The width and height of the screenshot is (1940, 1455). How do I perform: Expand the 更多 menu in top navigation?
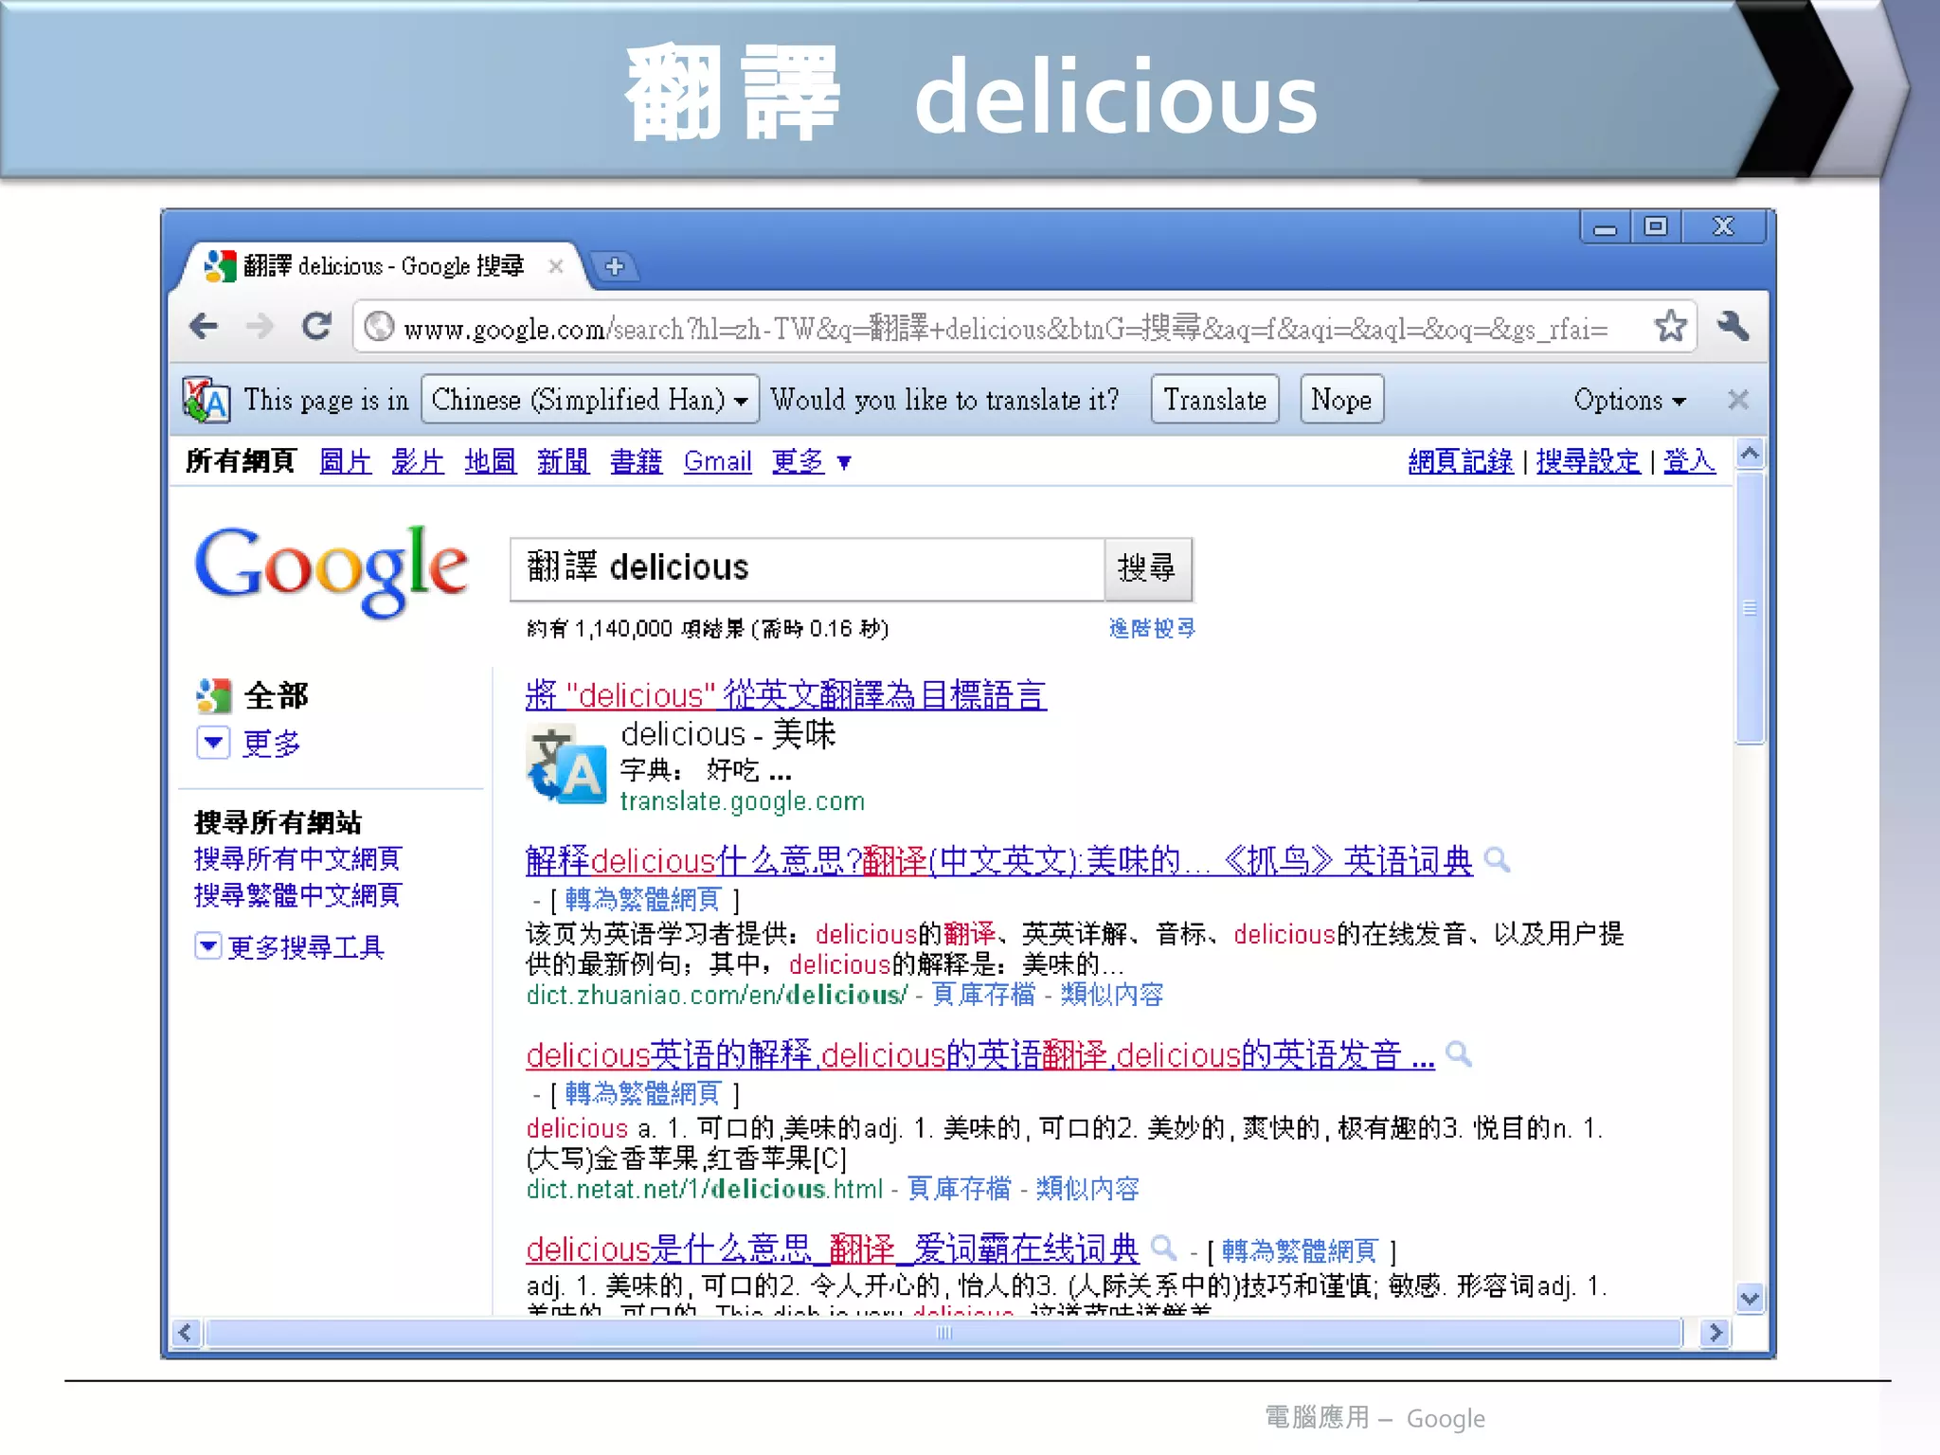coord(812,462)
